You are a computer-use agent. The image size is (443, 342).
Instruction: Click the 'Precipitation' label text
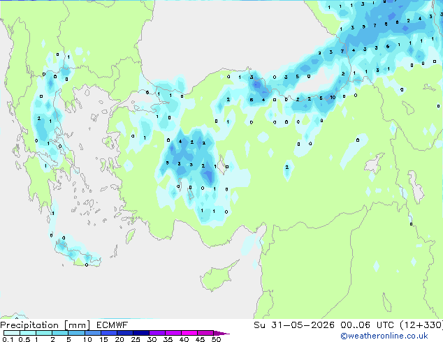pyautogui.click(x=29, y=325)
